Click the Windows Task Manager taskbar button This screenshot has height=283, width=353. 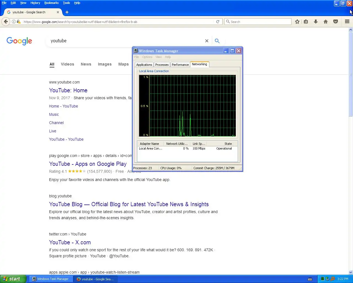[x=51, y=279]
